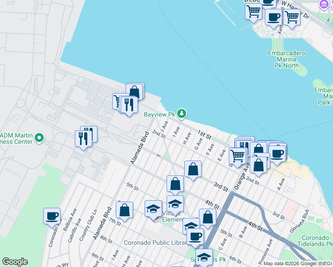Viewport: 333px width, 267px height.
Task: Click the 1st St street label
Action: [x=204, y=135]
